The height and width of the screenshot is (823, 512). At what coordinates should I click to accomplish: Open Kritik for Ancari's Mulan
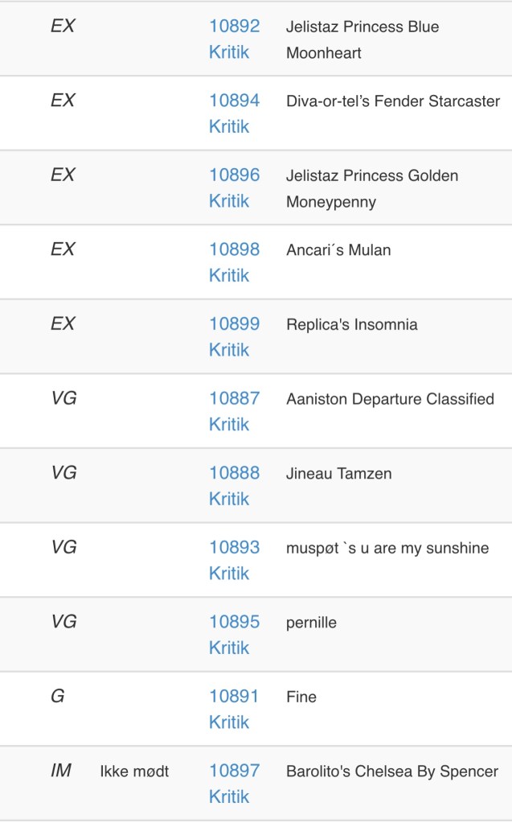point(229,275)
